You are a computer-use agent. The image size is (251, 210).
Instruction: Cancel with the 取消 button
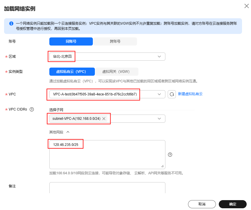(x=202, y=204)
